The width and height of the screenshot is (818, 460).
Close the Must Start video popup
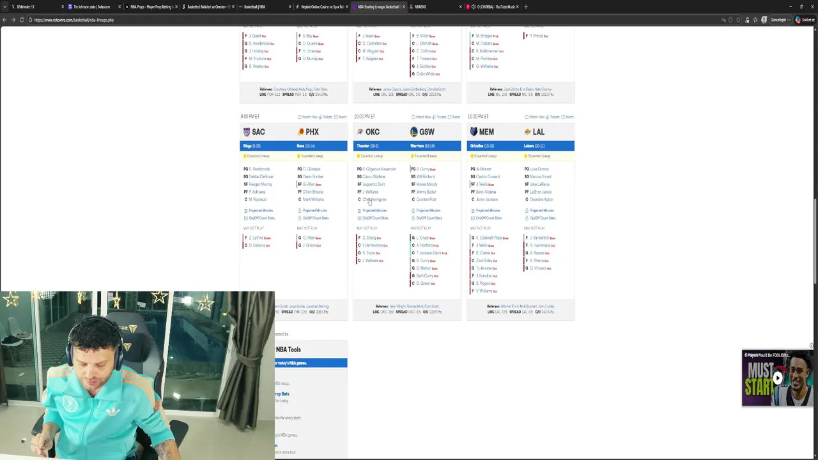tap(811, 346)
